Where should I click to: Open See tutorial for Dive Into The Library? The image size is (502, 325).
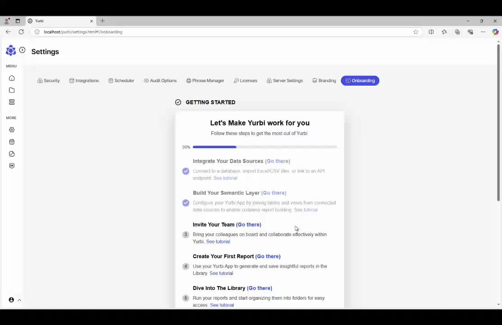(222, 305)
